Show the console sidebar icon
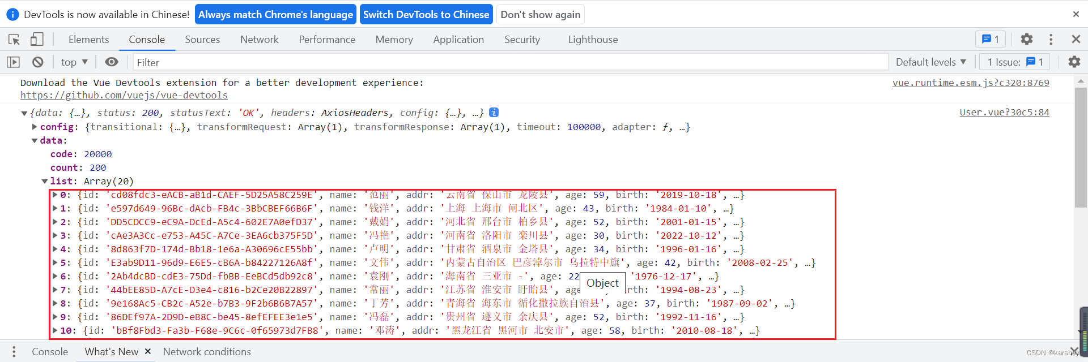This screenshot has height=362, width=1088. click(x=13, y=62)
